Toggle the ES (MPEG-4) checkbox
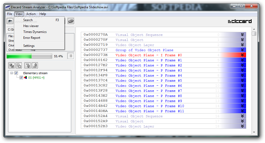The image size is (265, 143). coord(21,78)
